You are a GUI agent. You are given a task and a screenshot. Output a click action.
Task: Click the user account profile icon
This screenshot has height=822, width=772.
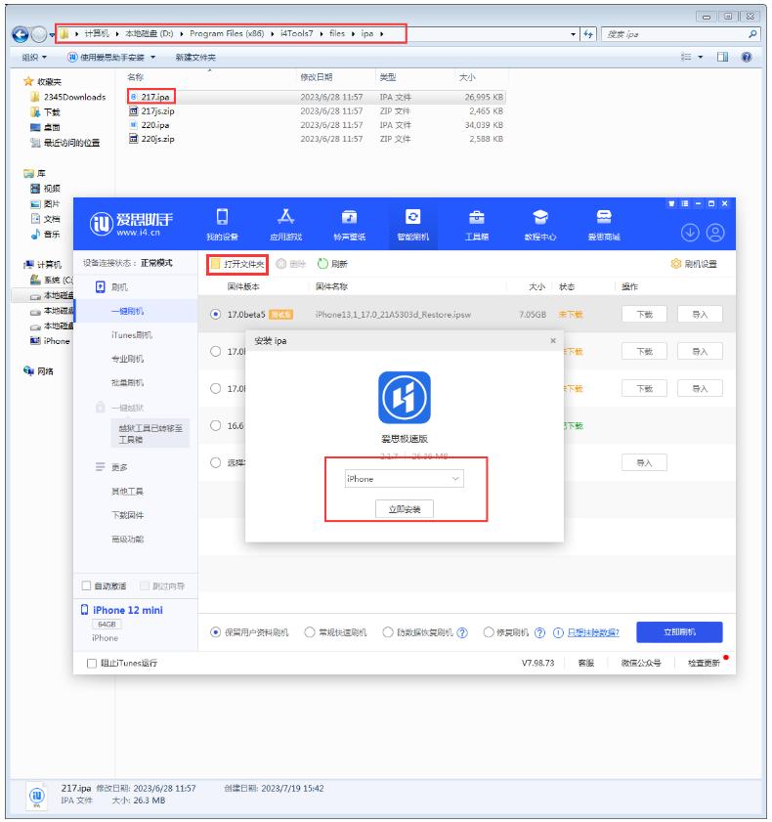click(x=715, y=233)
